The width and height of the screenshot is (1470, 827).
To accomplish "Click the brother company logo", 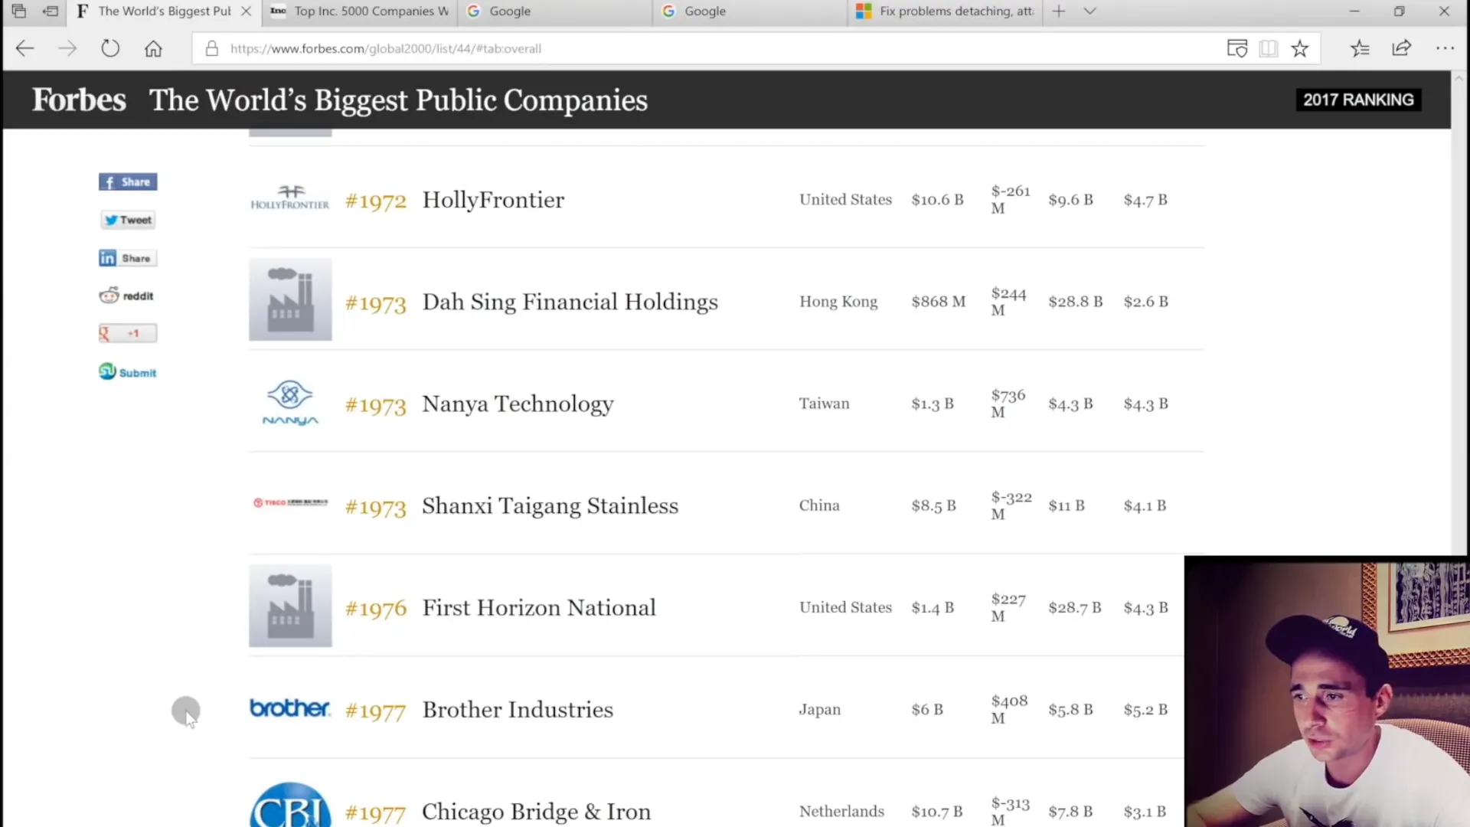I will (290, 708).
